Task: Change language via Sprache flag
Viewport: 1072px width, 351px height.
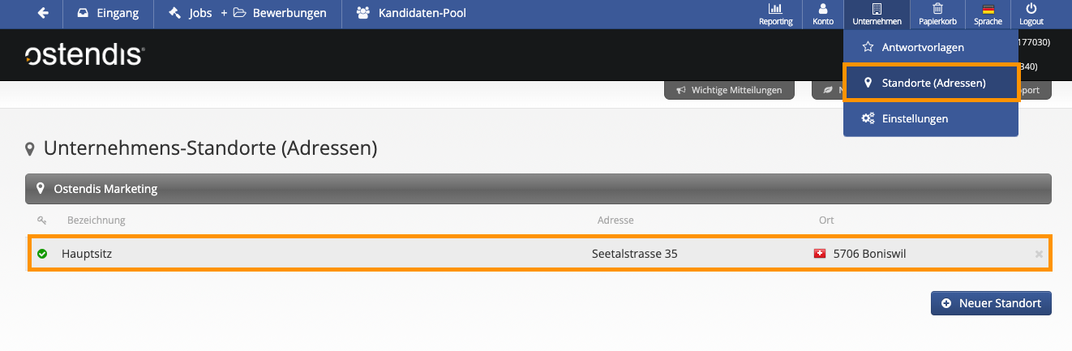Action: 988,14
